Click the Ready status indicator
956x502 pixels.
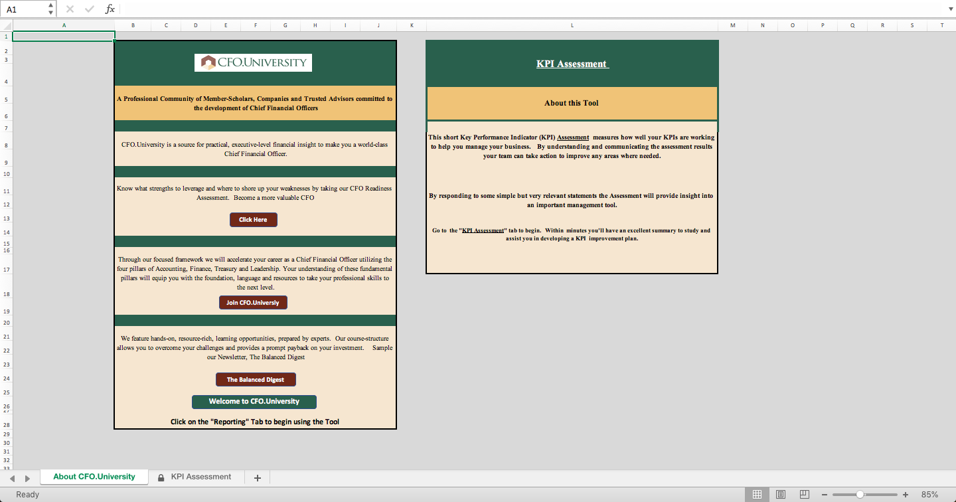[27, 495]
